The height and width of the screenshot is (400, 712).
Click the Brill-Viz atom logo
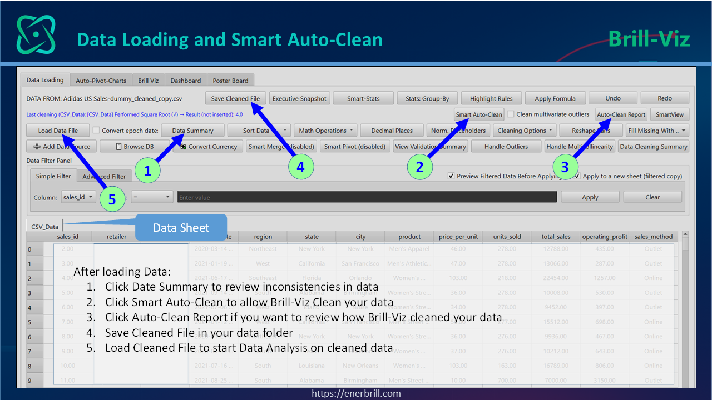[x=36, y=34]
